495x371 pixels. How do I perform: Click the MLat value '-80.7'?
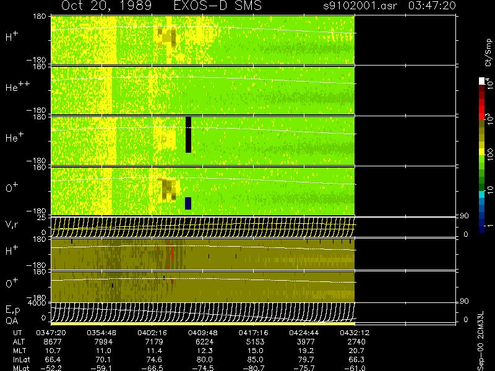click(254, 368)
